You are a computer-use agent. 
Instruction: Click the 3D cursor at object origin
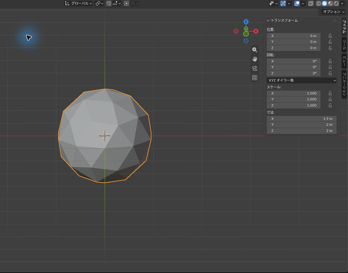(x=105, y=136)
